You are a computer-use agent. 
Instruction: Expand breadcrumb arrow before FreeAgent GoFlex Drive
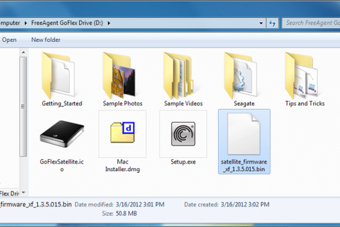[x=26, y=23]
